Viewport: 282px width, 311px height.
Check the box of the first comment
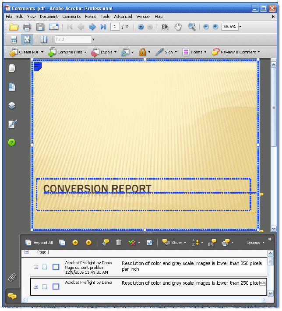click(44, 267)
